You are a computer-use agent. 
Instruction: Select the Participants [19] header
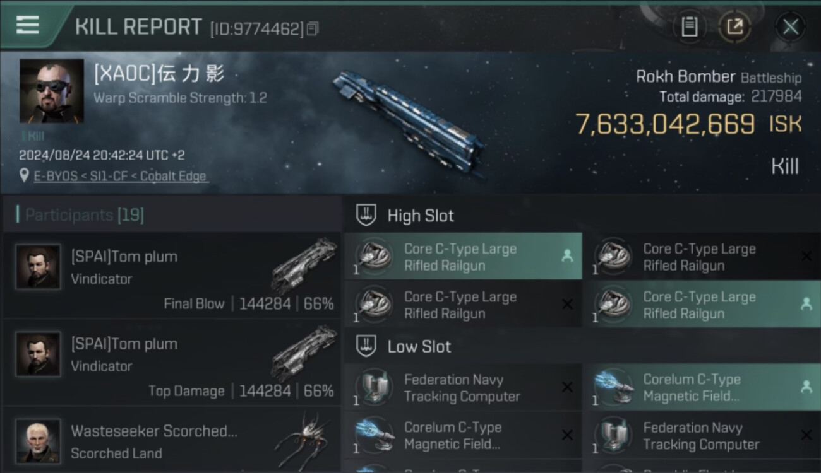tap(85, 215)
